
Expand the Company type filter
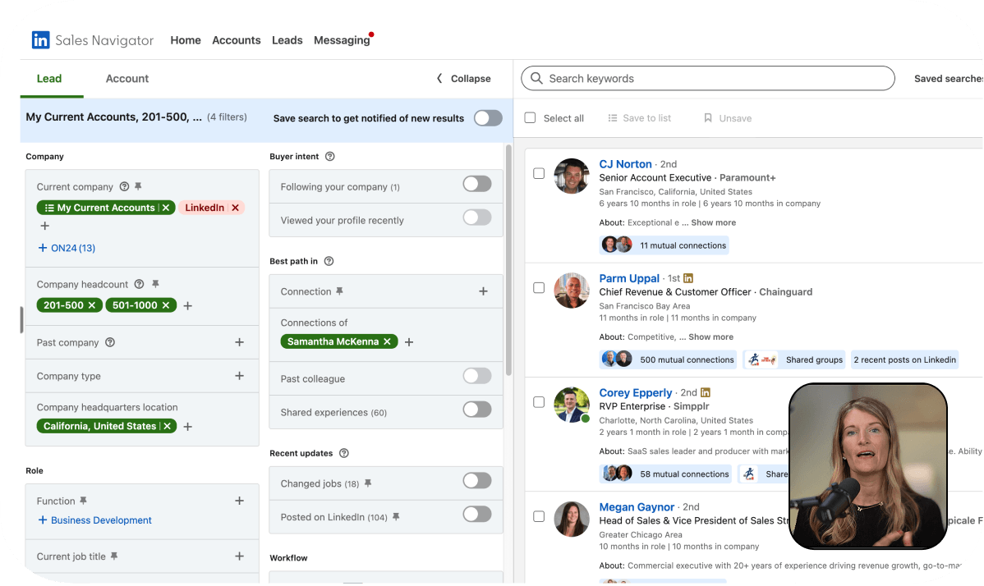[239, 376]
